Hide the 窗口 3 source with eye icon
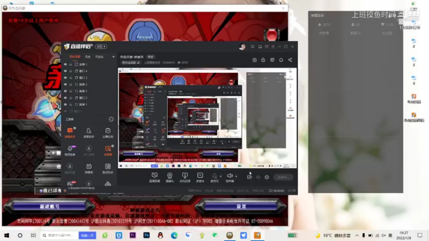 click(65, 78)
